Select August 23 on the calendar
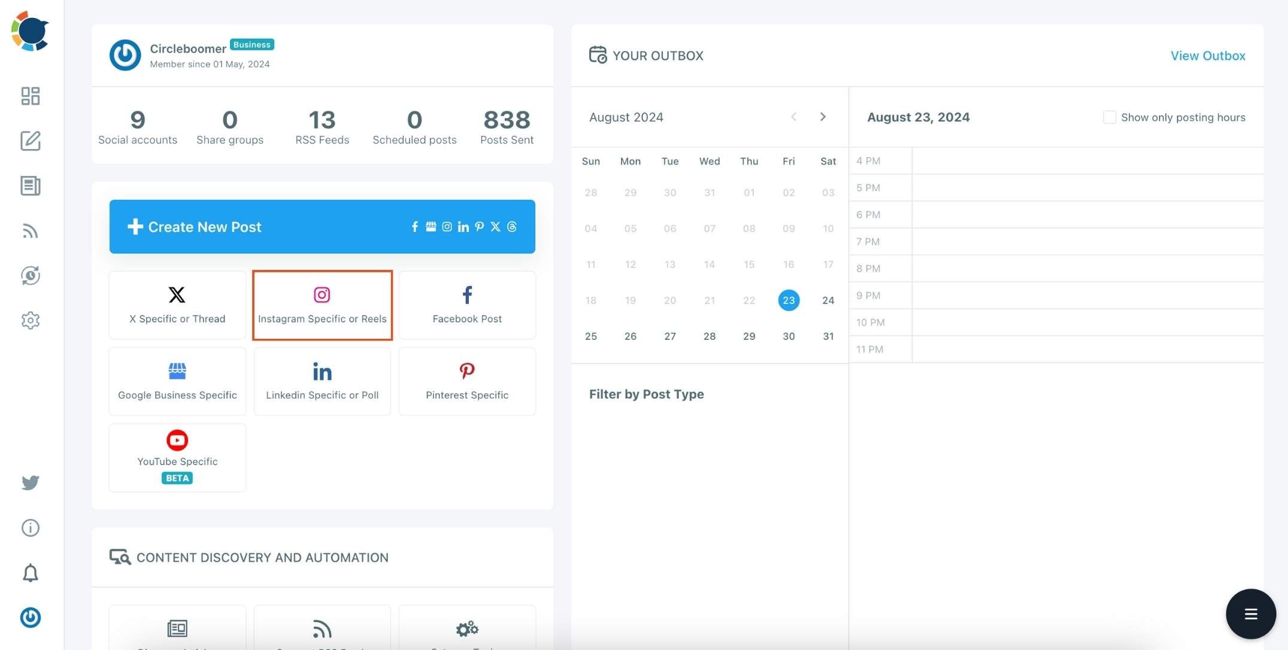 pos(788,299)
